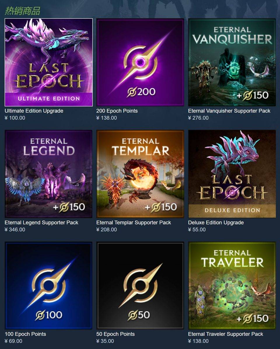Select the Deluxe Edition image
Viewport: 280px width, 349px height.
click(x=232, y=174)
